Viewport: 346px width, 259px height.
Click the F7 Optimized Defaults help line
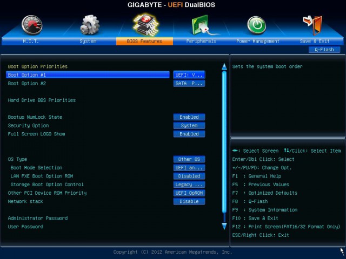click(x=265, y=193)
